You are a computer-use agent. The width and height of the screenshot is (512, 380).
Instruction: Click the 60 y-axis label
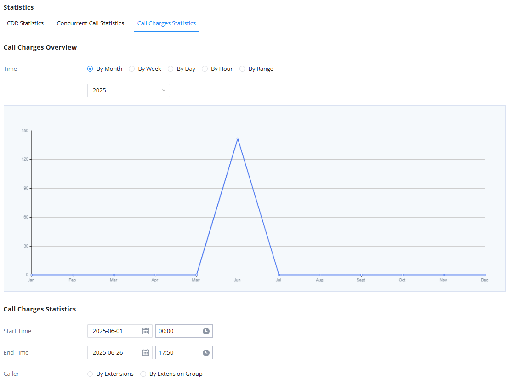(x=26, y=217)
